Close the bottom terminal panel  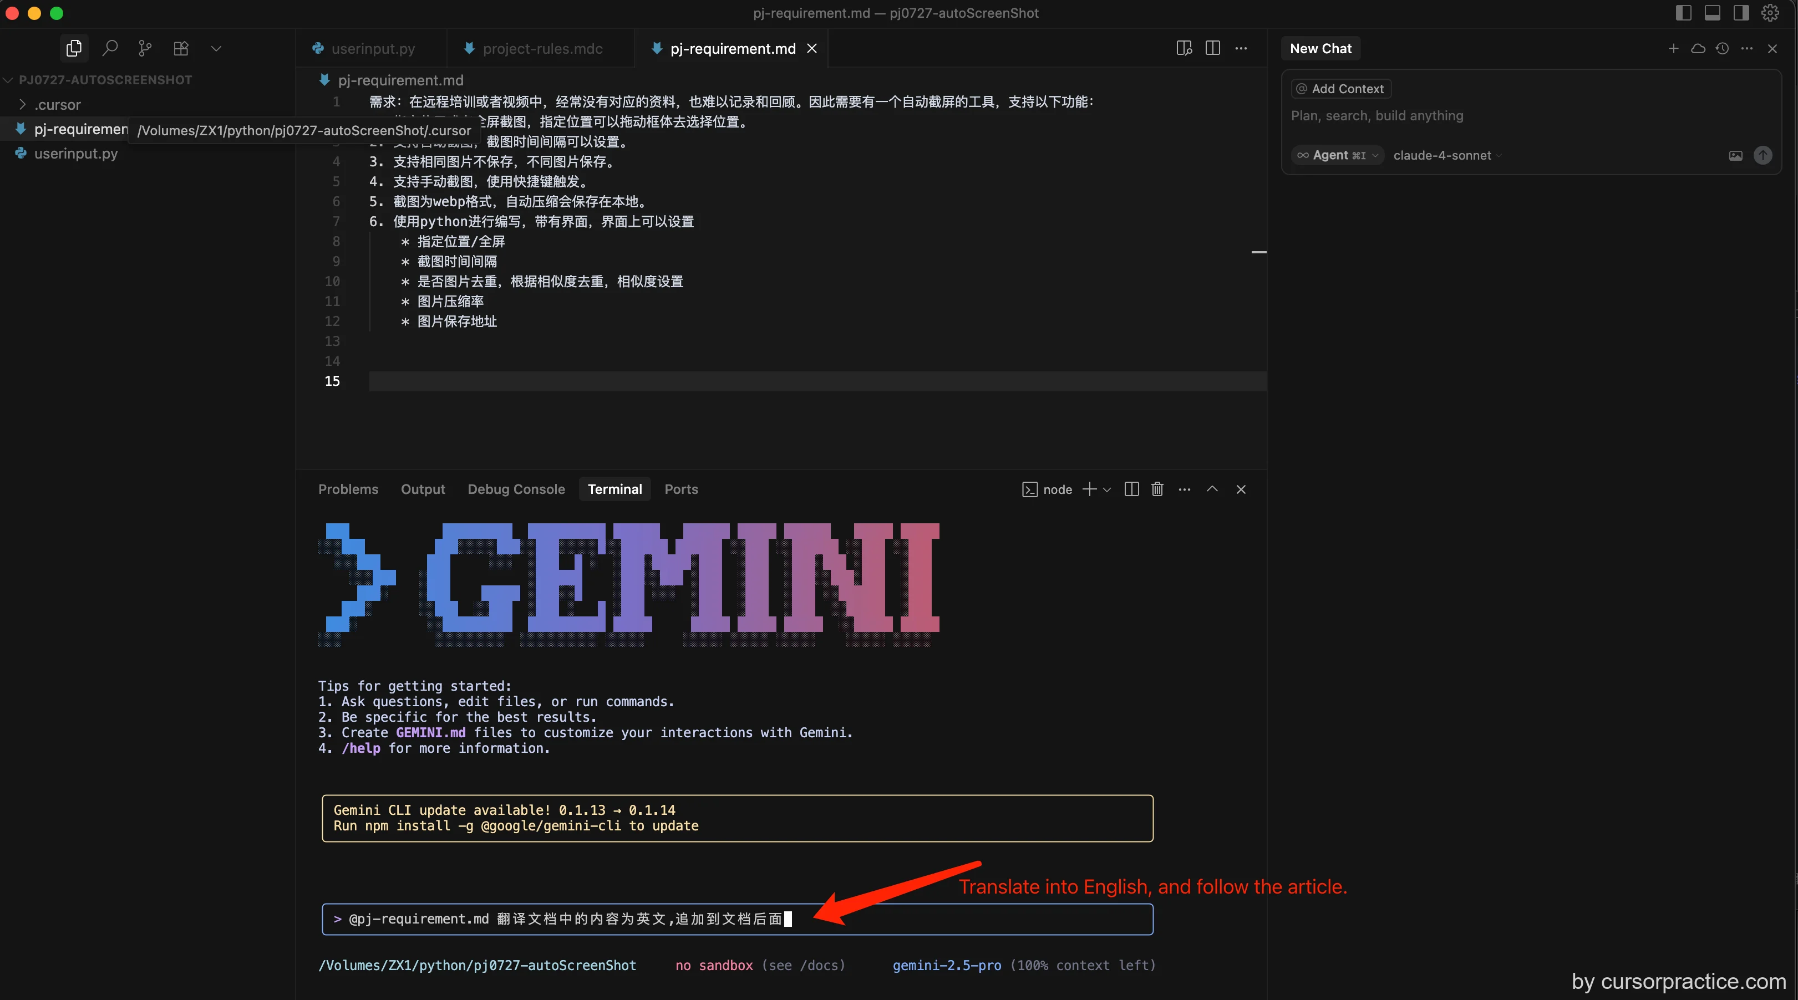[1241, 489]
